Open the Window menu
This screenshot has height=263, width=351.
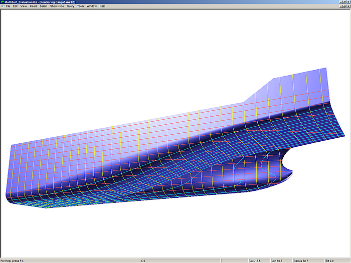coord(92,6)
